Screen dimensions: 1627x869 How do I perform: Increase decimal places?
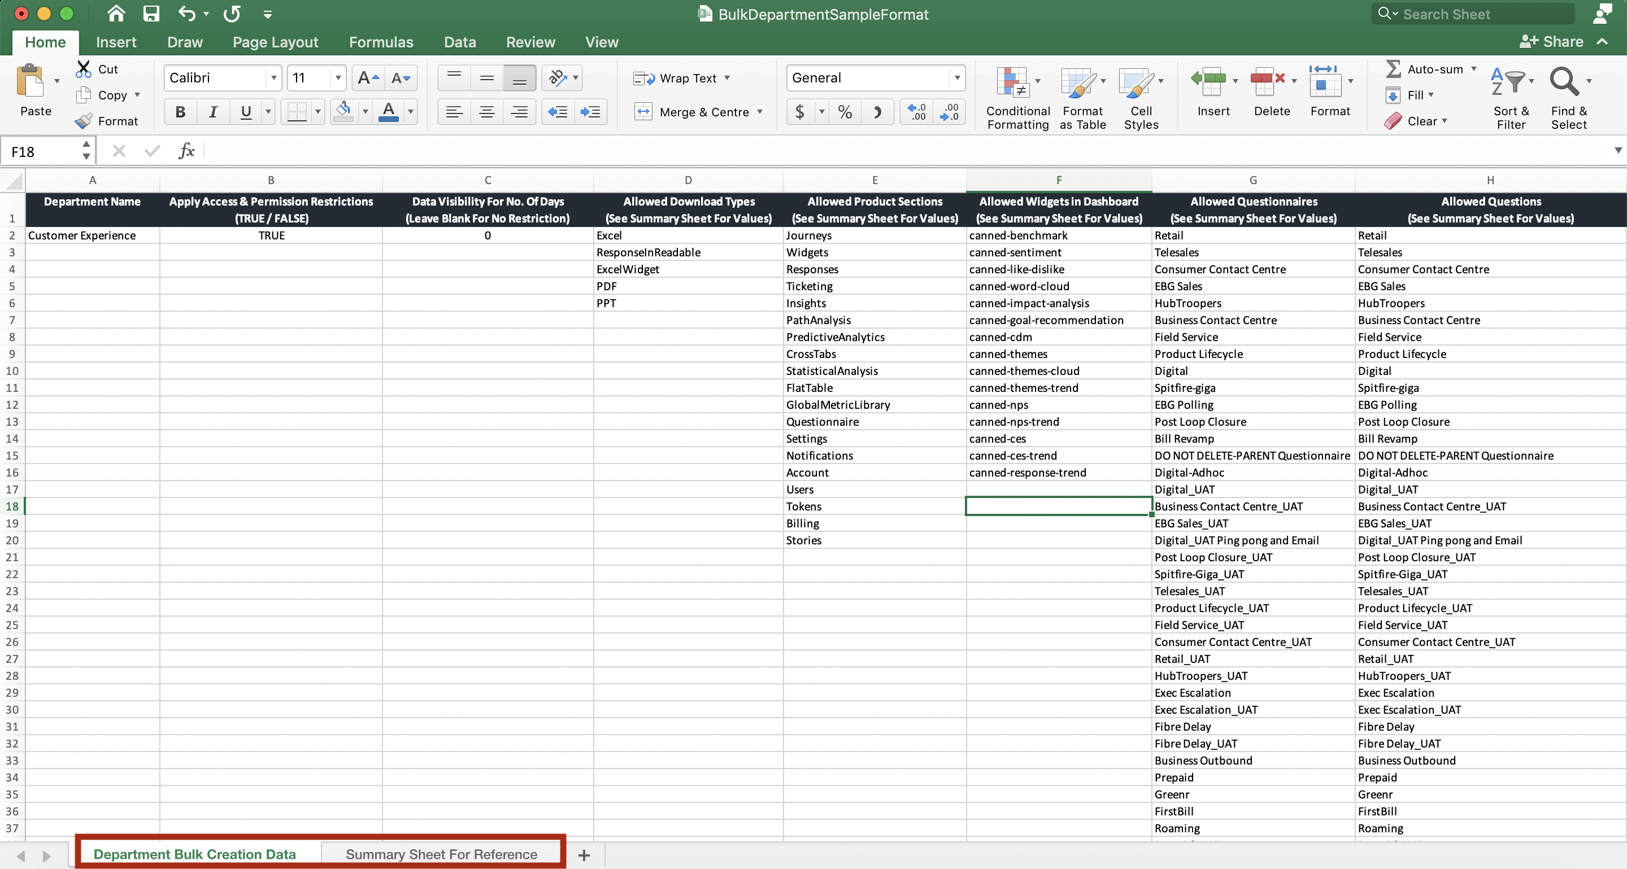916,112
